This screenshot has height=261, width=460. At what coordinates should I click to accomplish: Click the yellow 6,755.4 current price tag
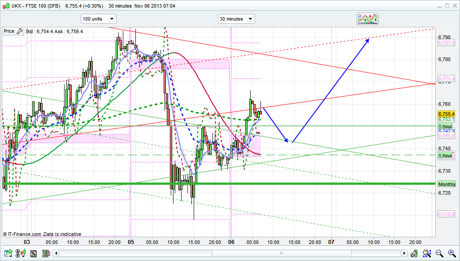coord(446,114)
